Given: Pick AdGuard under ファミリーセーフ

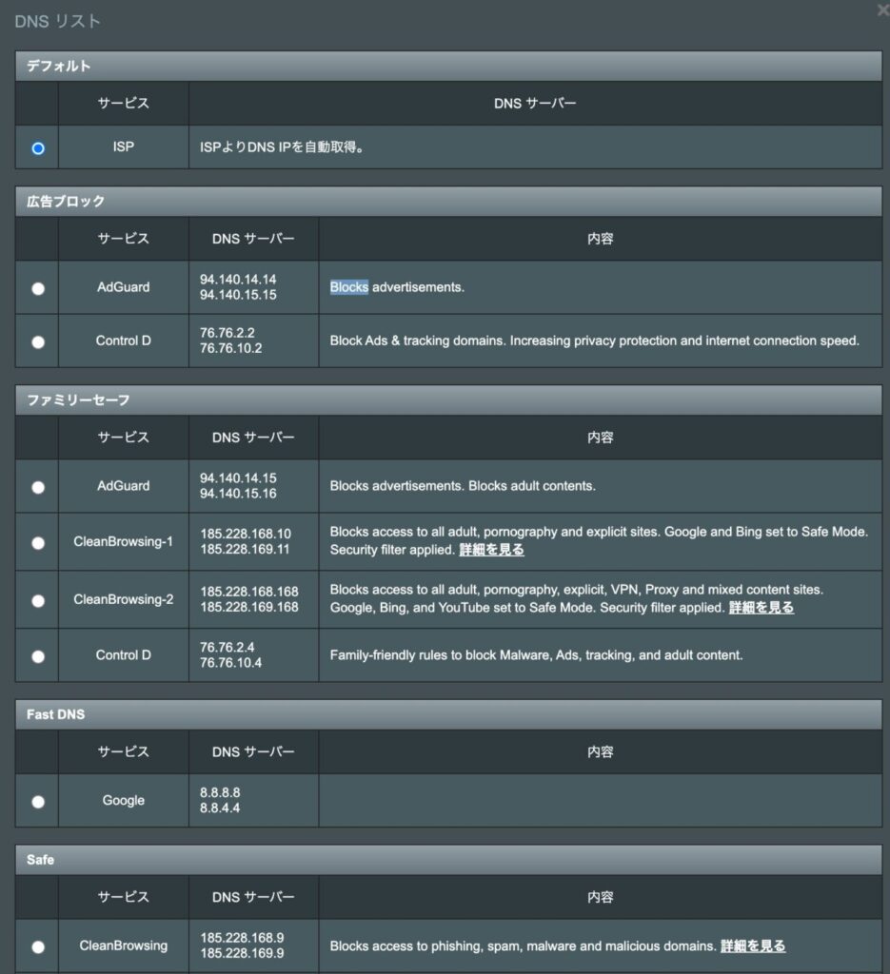Looking at the screenshot, I should tap(38, 487).
